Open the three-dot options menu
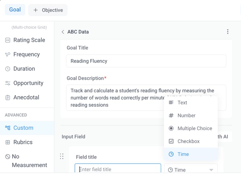 [x=228, y=32]
